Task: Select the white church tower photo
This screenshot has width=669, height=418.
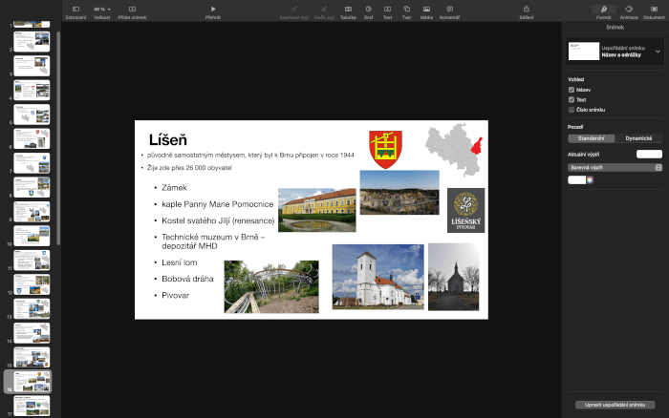Action: point(378,277)
